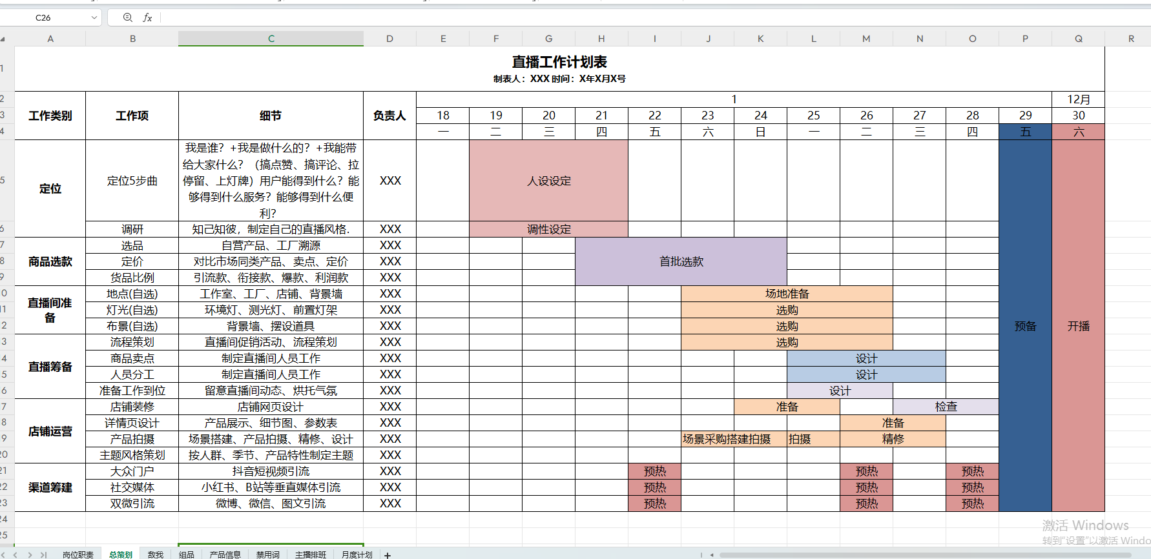Jump to last sheet tab arrow

coord(44,554)
